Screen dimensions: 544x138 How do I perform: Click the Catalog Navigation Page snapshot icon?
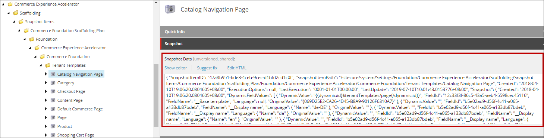coord(53,74)
